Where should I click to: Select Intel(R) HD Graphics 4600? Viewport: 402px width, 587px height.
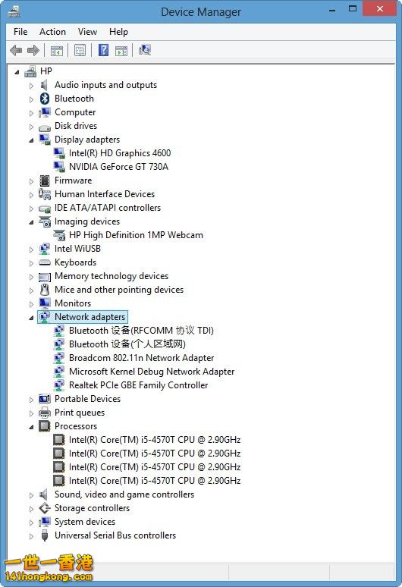pos(120,153)
